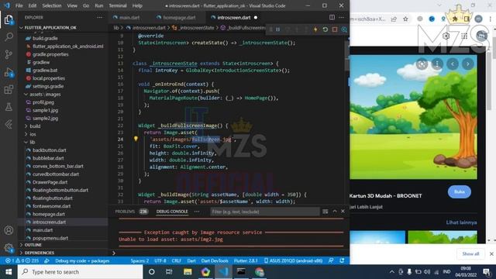
Task: Toggle view as tree in debug console
Action: (325, 212)
